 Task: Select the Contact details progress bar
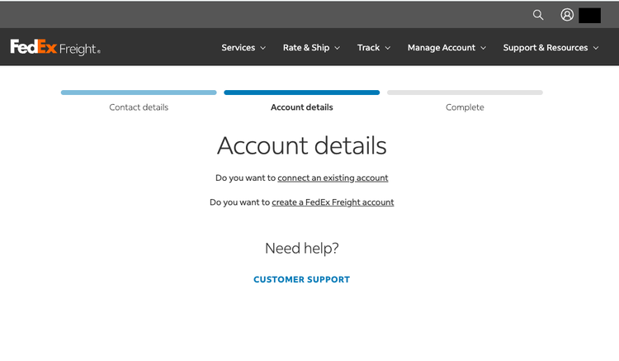[139, 93]
